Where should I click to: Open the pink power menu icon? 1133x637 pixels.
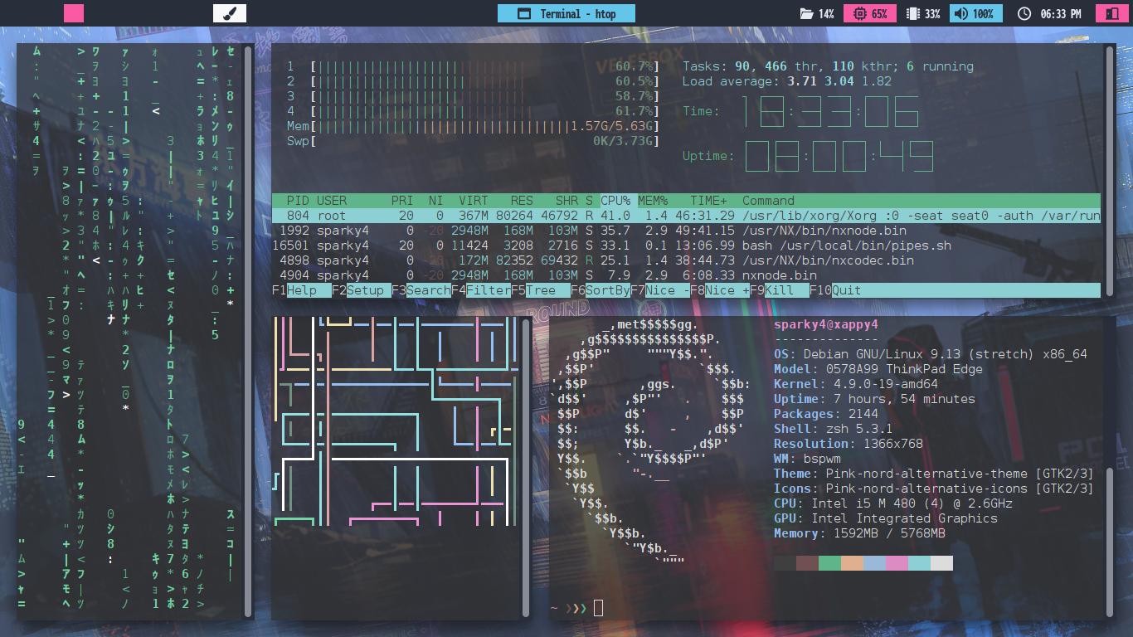point(1108,14)
